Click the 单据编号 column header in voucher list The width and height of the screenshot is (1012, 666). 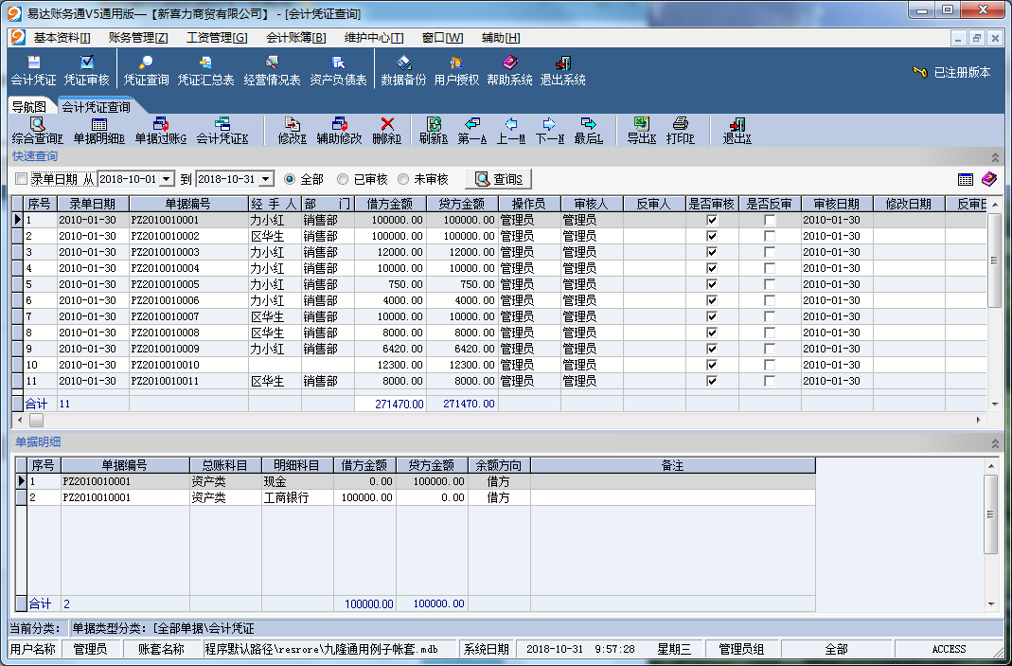point(187,204)
